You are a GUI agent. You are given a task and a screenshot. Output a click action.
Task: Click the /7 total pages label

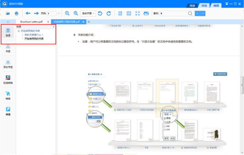(x=59, y=14)
